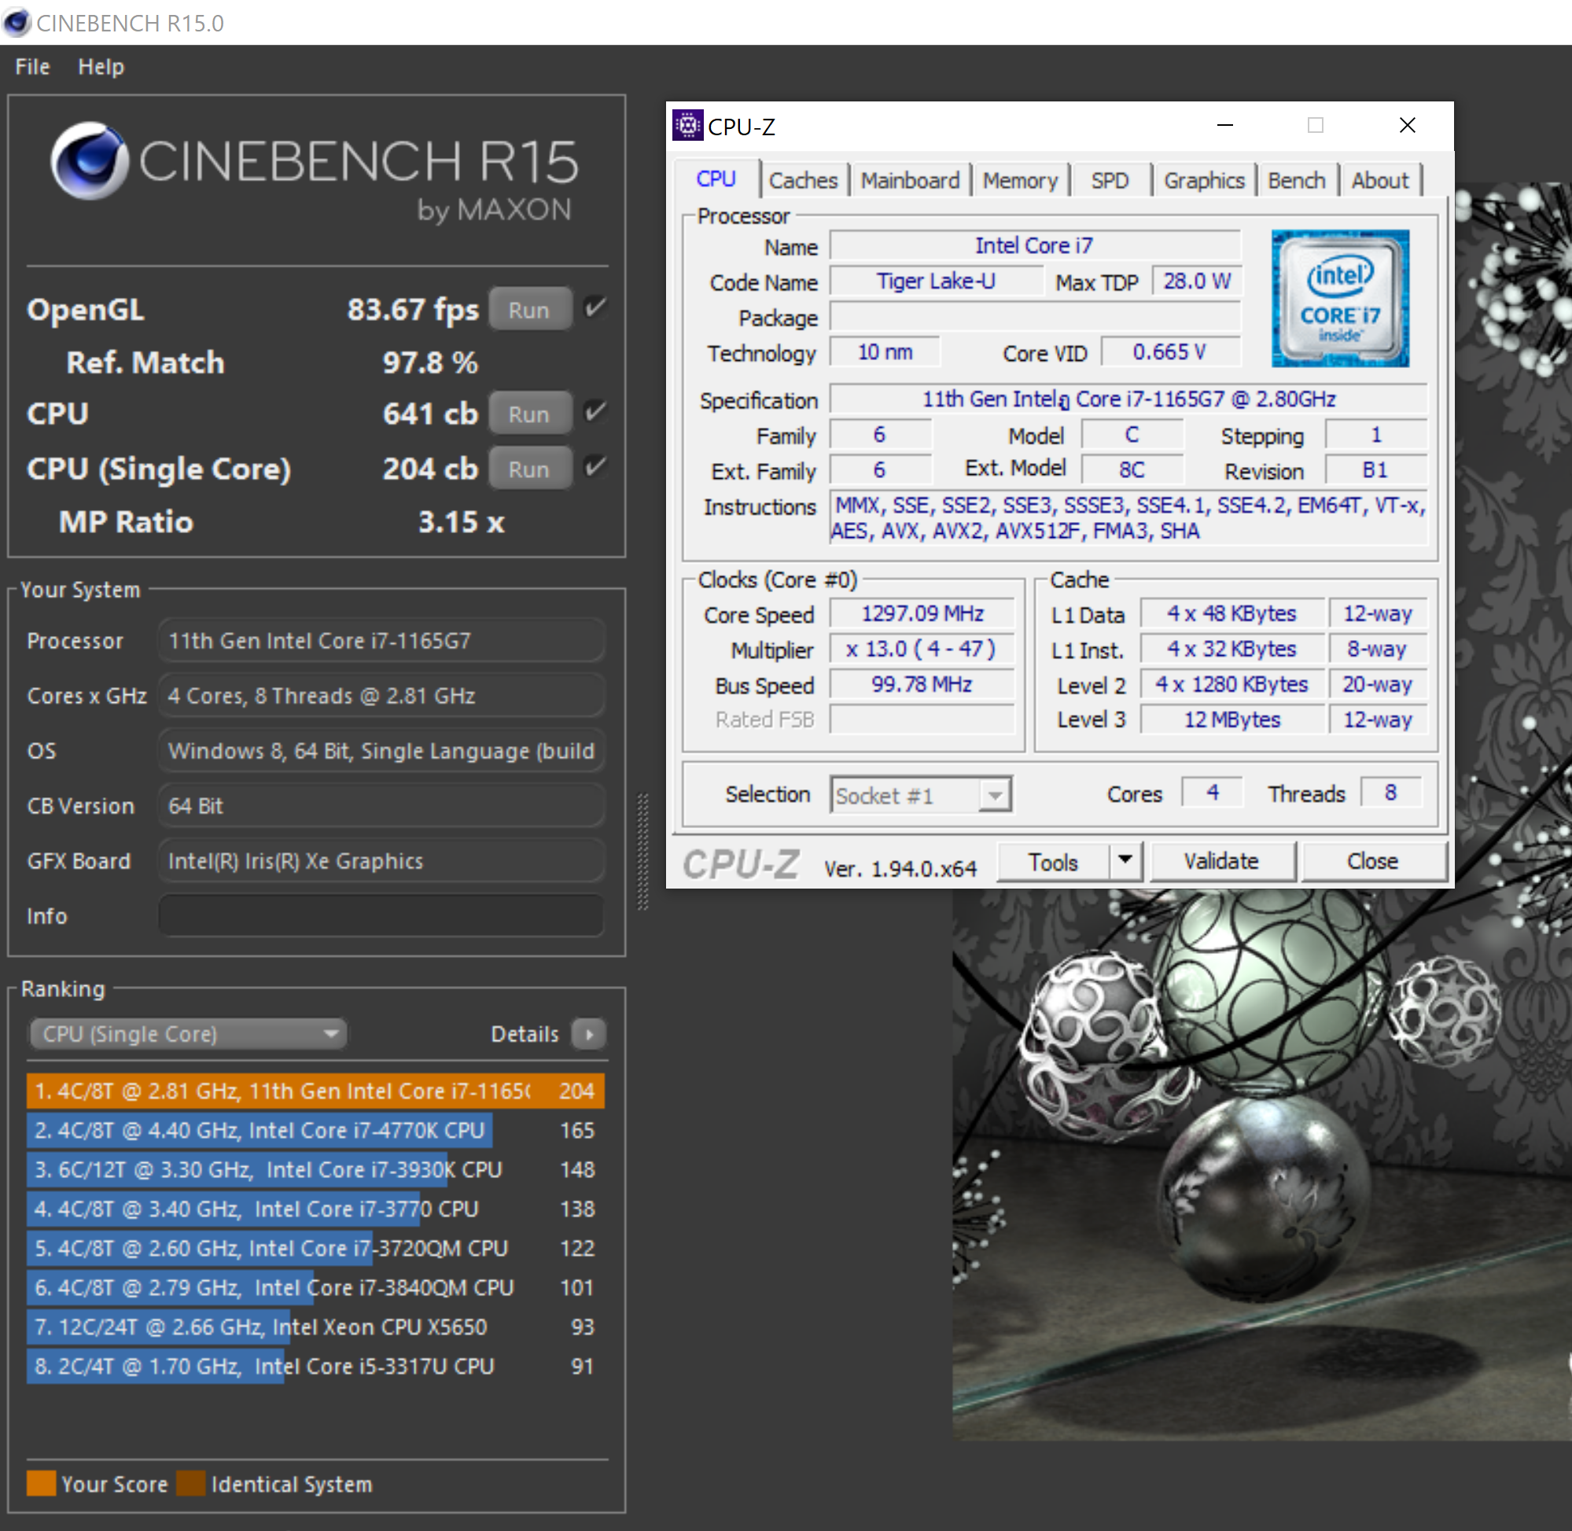Switch to the SPD tab
The image size is (1572, 1531).
(1110, 181)
